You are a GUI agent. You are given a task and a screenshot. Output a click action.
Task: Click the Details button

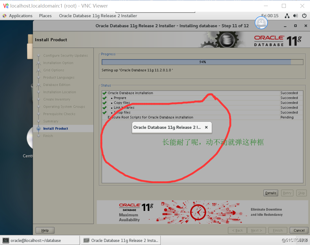[x=271, y=193]
